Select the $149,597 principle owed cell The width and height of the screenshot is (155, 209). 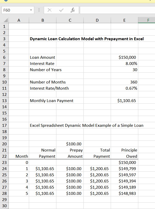124,175
